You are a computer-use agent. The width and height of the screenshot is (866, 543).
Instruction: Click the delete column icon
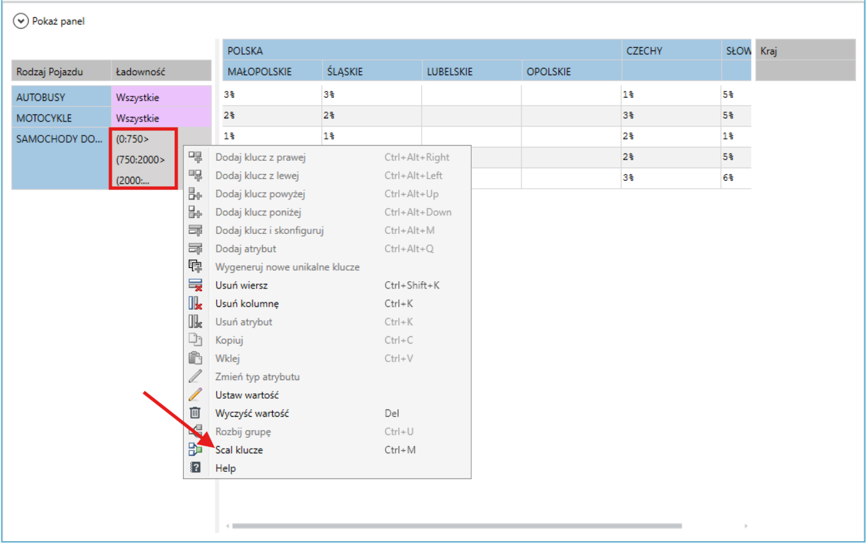(195, 304)
